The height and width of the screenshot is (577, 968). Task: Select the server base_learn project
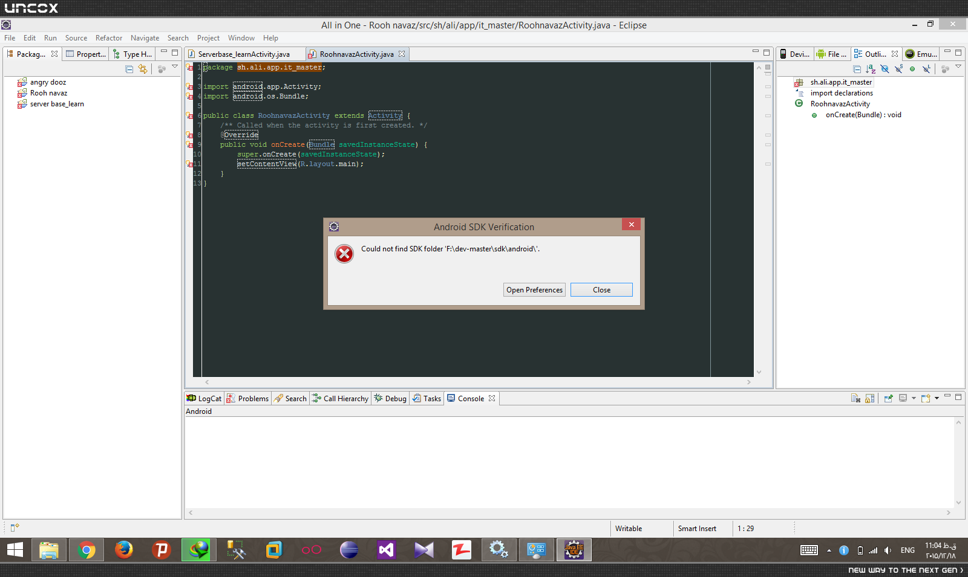click(x=57, y=104)
